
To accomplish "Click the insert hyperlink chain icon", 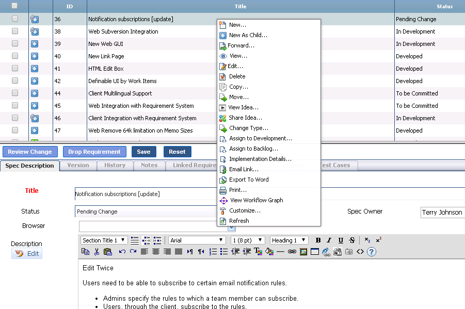I will tap(292, 252).
